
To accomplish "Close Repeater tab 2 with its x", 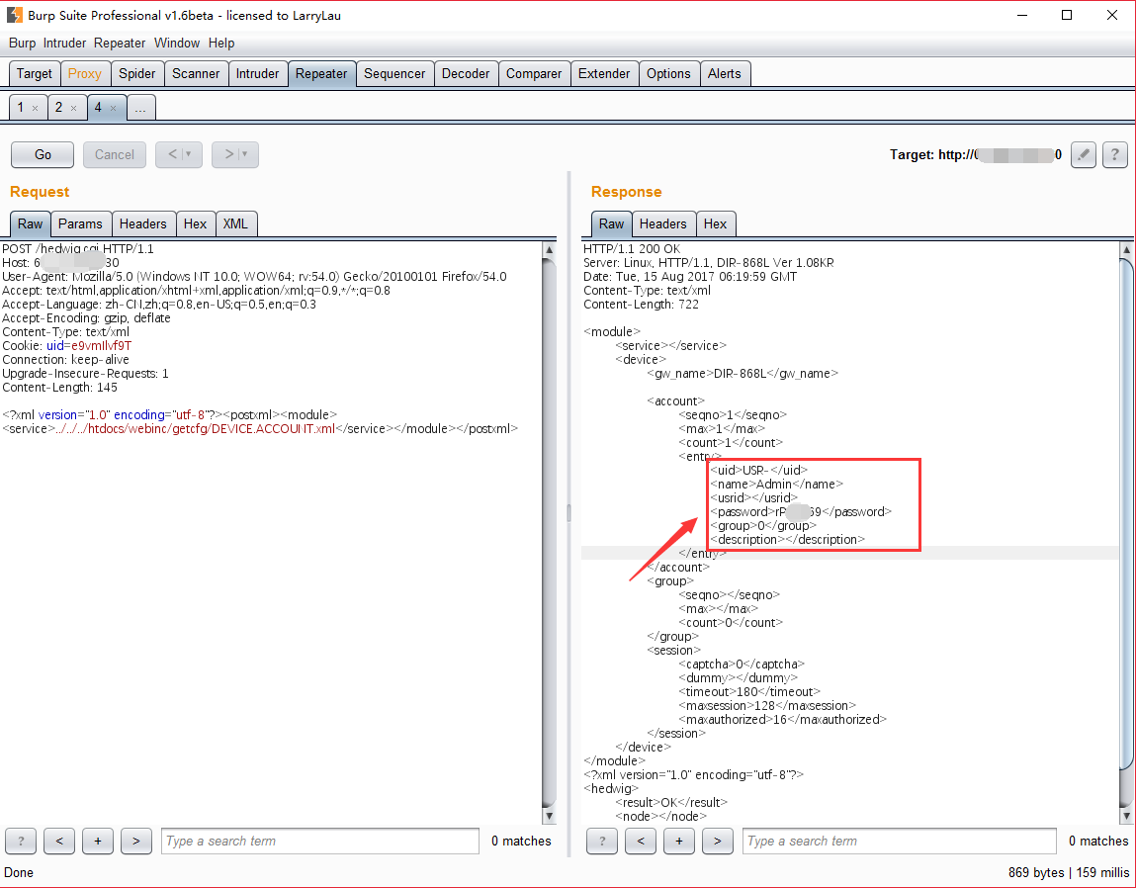I will click(x=73, y=108).
